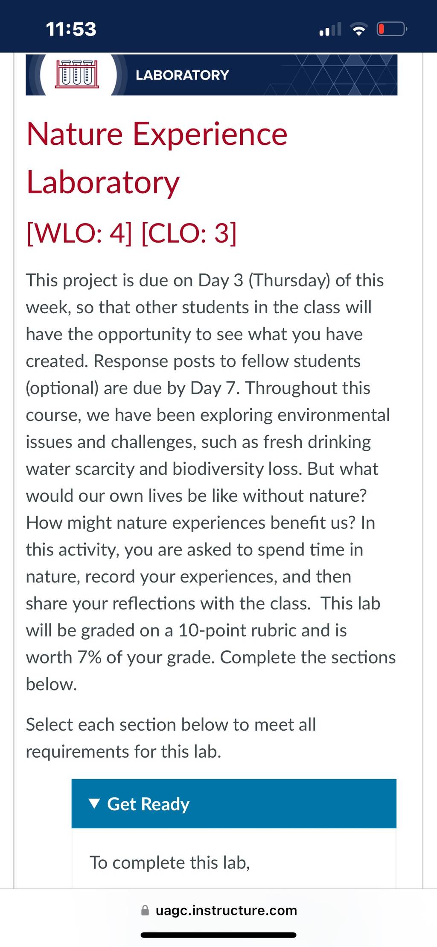The height and width of the screenshot is (947, 437).
Task: Tap the 'Get Ready' label text
Action: click(x=148, y=804)
